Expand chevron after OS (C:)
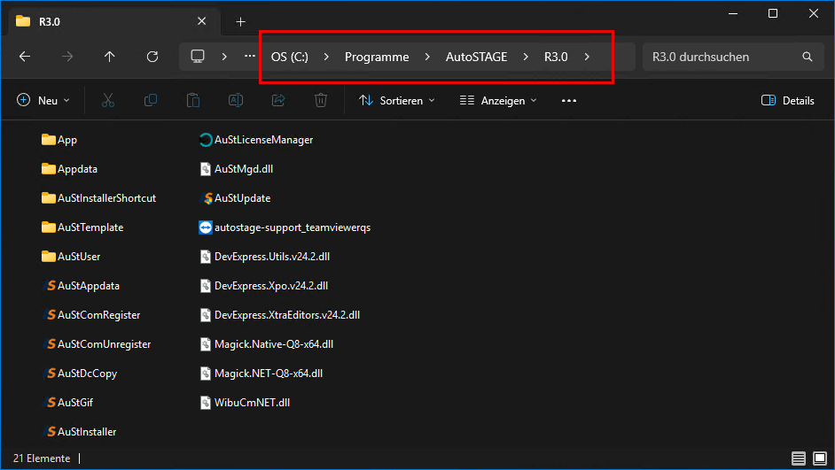The height and width of the screenshot is (470, 835). (x=326, y=57)
